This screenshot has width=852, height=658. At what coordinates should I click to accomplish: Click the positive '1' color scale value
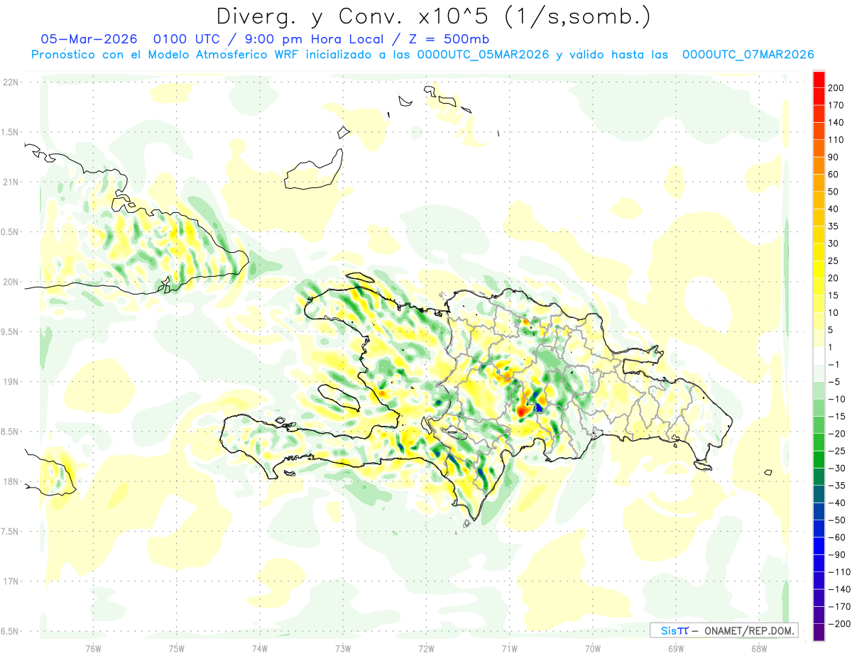click(x=831, y=347)
